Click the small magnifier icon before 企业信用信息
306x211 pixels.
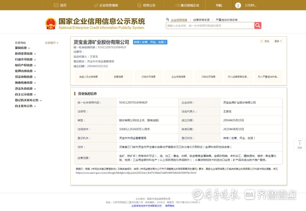(x=167, y=20)
